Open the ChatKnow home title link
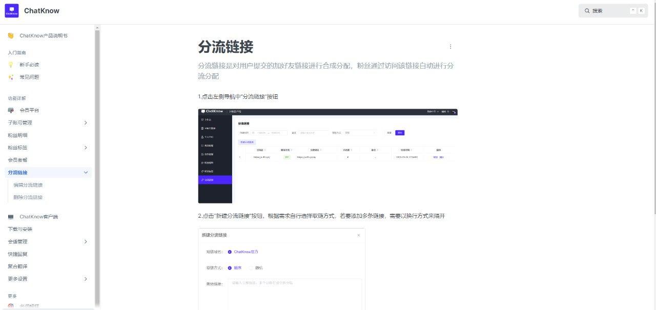This screenshot has width=656, height=310. [42, 11]
